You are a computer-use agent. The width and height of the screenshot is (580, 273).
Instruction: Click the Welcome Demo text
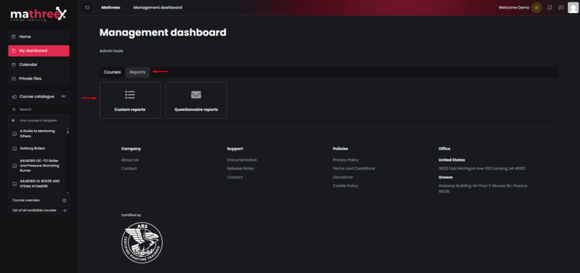point(514,7)
